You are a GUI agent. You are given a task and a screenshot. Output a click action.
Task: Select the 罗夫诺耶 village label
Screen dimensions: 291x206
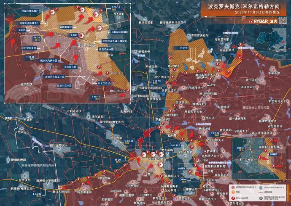point(167,150)
